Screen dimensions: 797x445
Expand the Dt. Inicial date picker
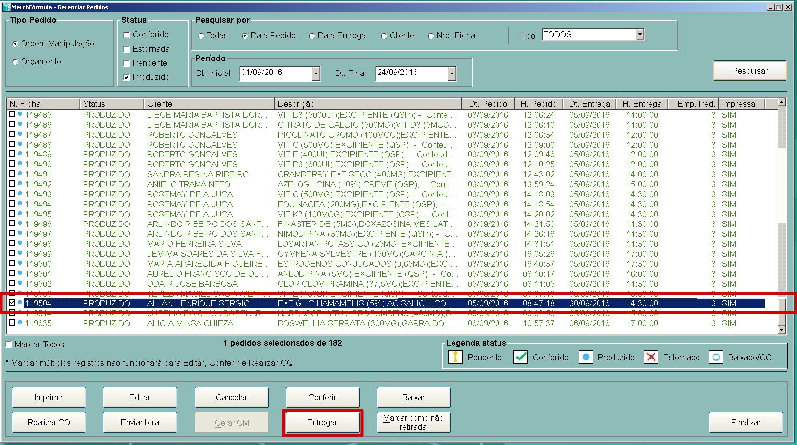[316, 74]
